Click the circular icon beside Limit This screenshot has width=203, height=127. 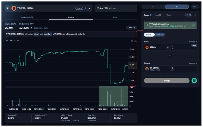160,15
